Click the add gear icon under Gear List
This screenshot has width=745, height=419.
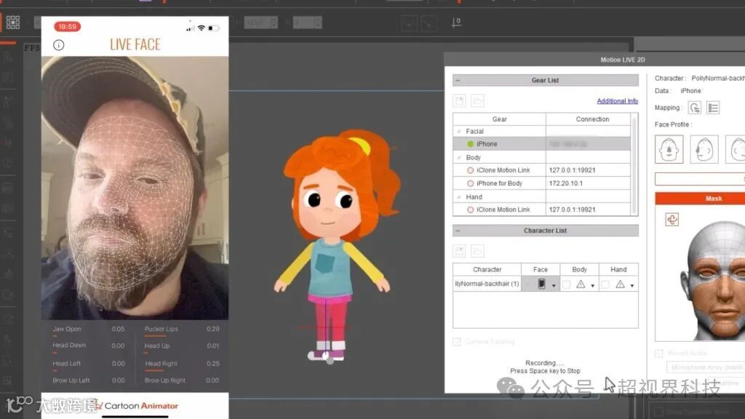[x=460, y=100]
